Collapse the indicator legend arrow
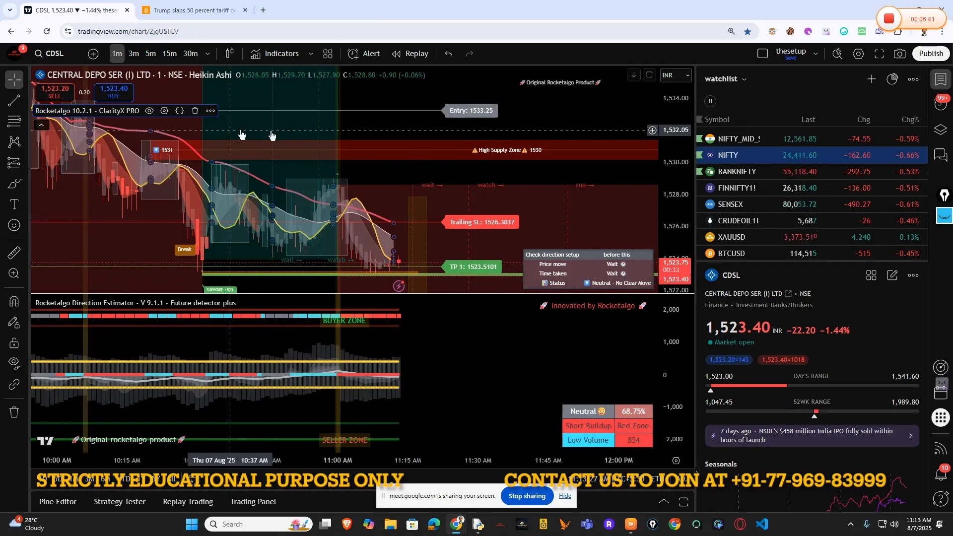 tap(42, 125)
